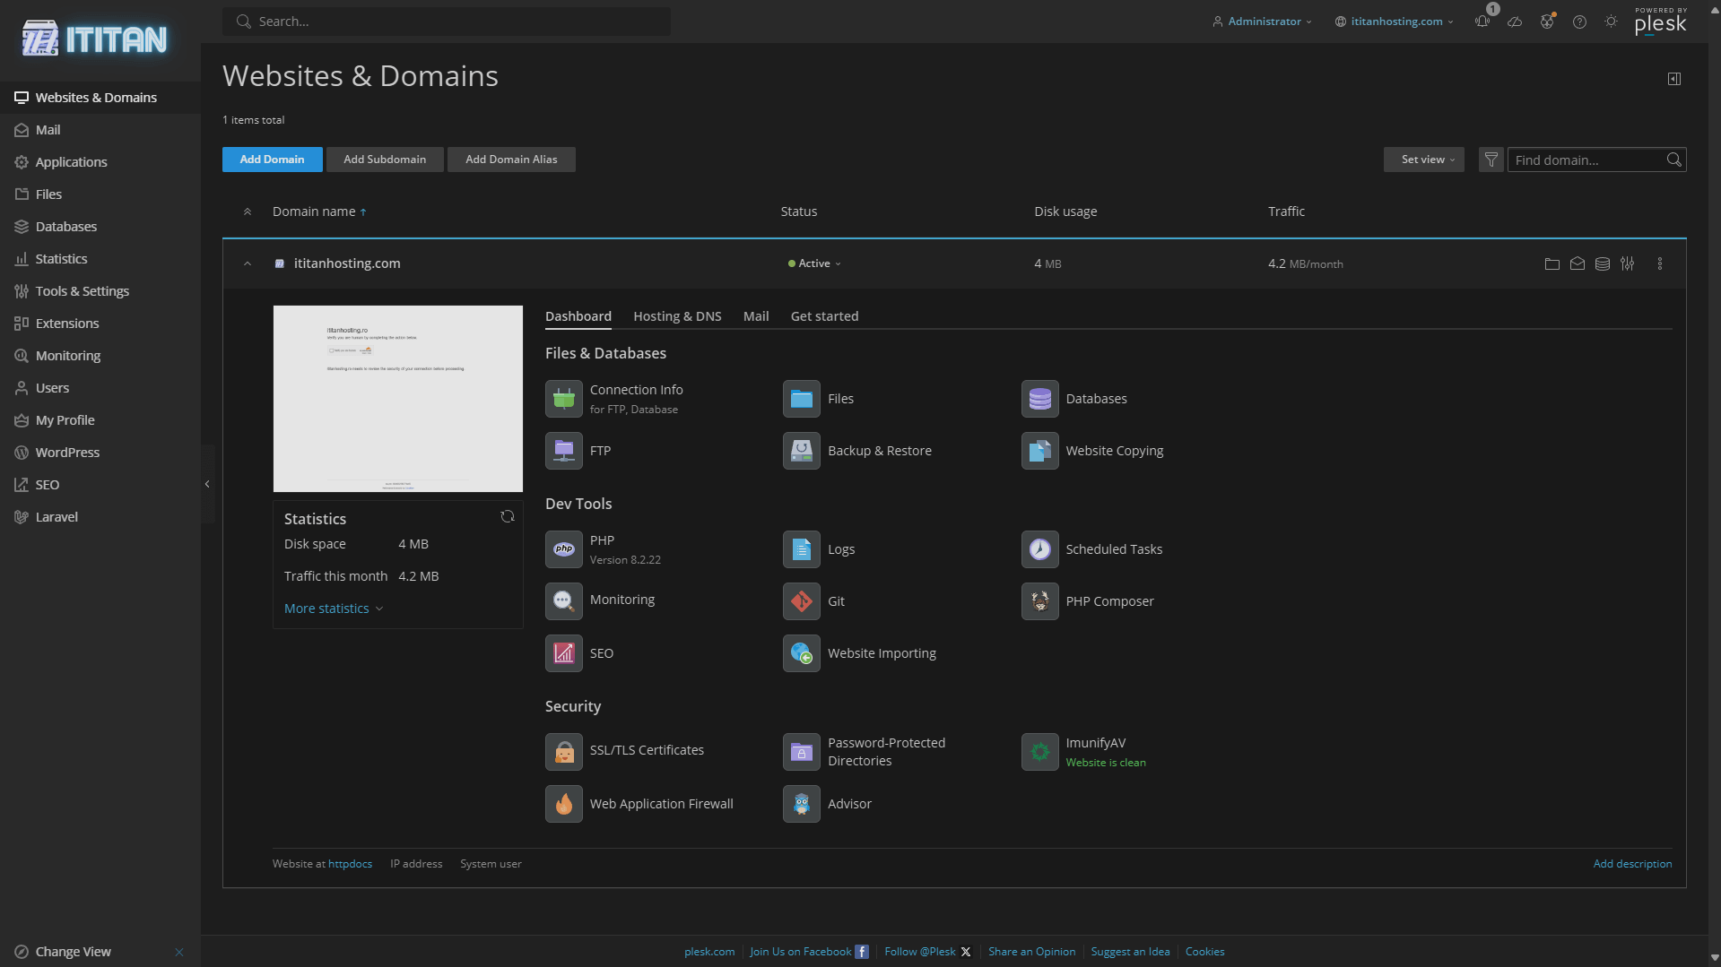
Task: Open the Files manager icon in dashboard
Action: 802,399
